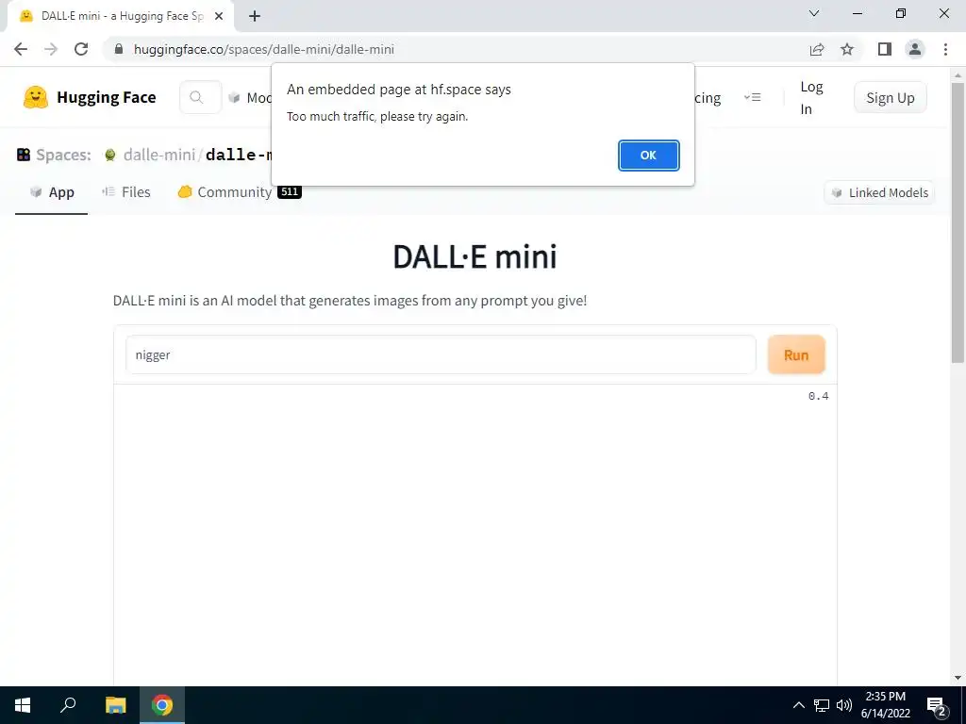Switch to the Community tab

pyautogui.click(x=225, y=192)
